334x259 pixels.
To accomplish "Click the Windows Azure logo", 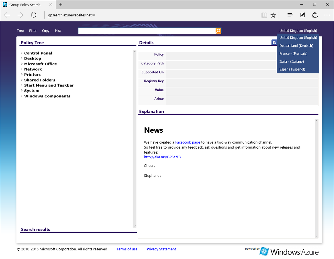I will (289, 251).
